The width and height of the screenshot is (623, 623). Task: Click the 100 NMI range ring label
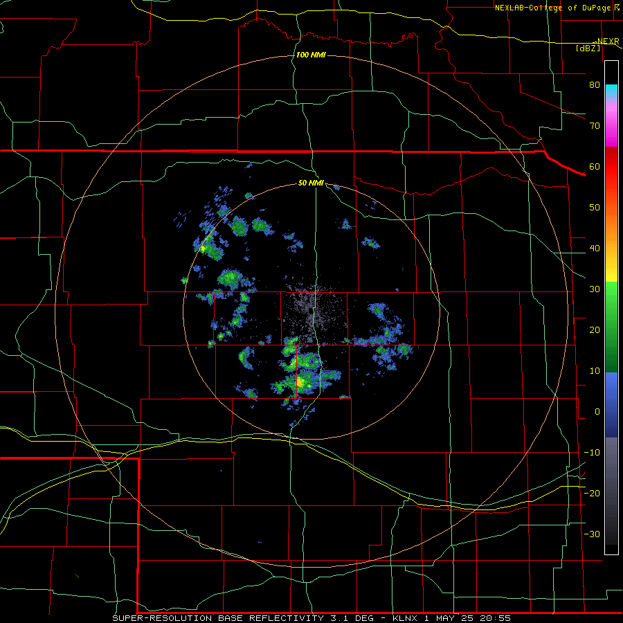coord(311,55)
